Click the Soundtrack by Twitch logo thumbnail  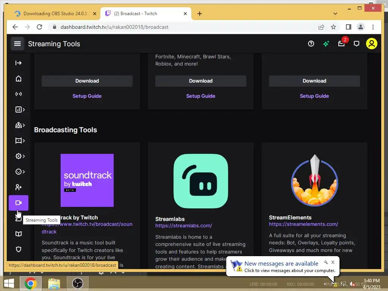click(x=87, y=180)
